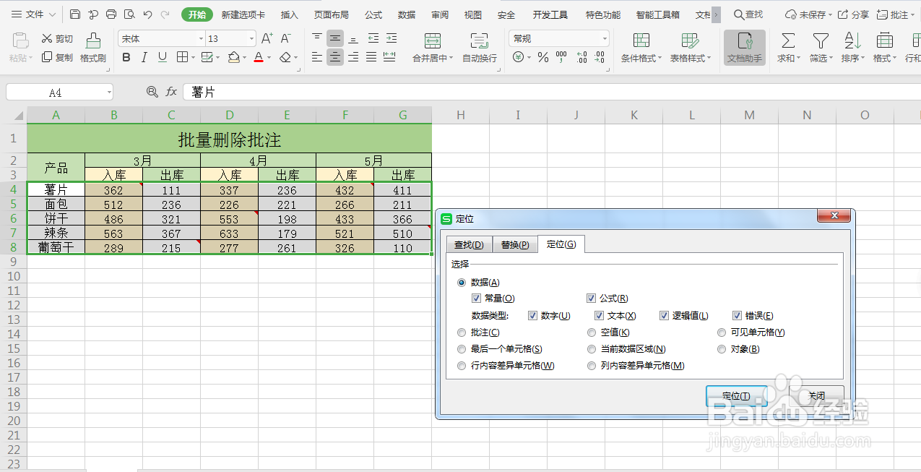Align cell text to the left
Viewport: 921px width, 472px height.
[317, 57]
